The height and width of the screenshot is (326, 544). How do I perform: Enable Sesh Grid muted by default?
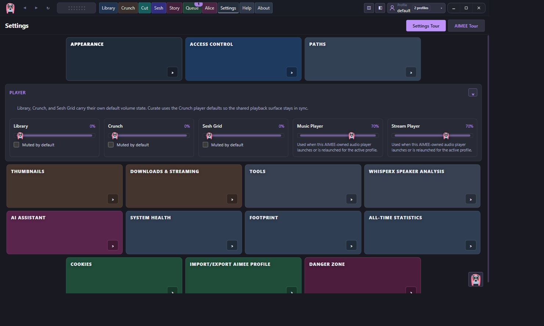click(x=205, y=145)
